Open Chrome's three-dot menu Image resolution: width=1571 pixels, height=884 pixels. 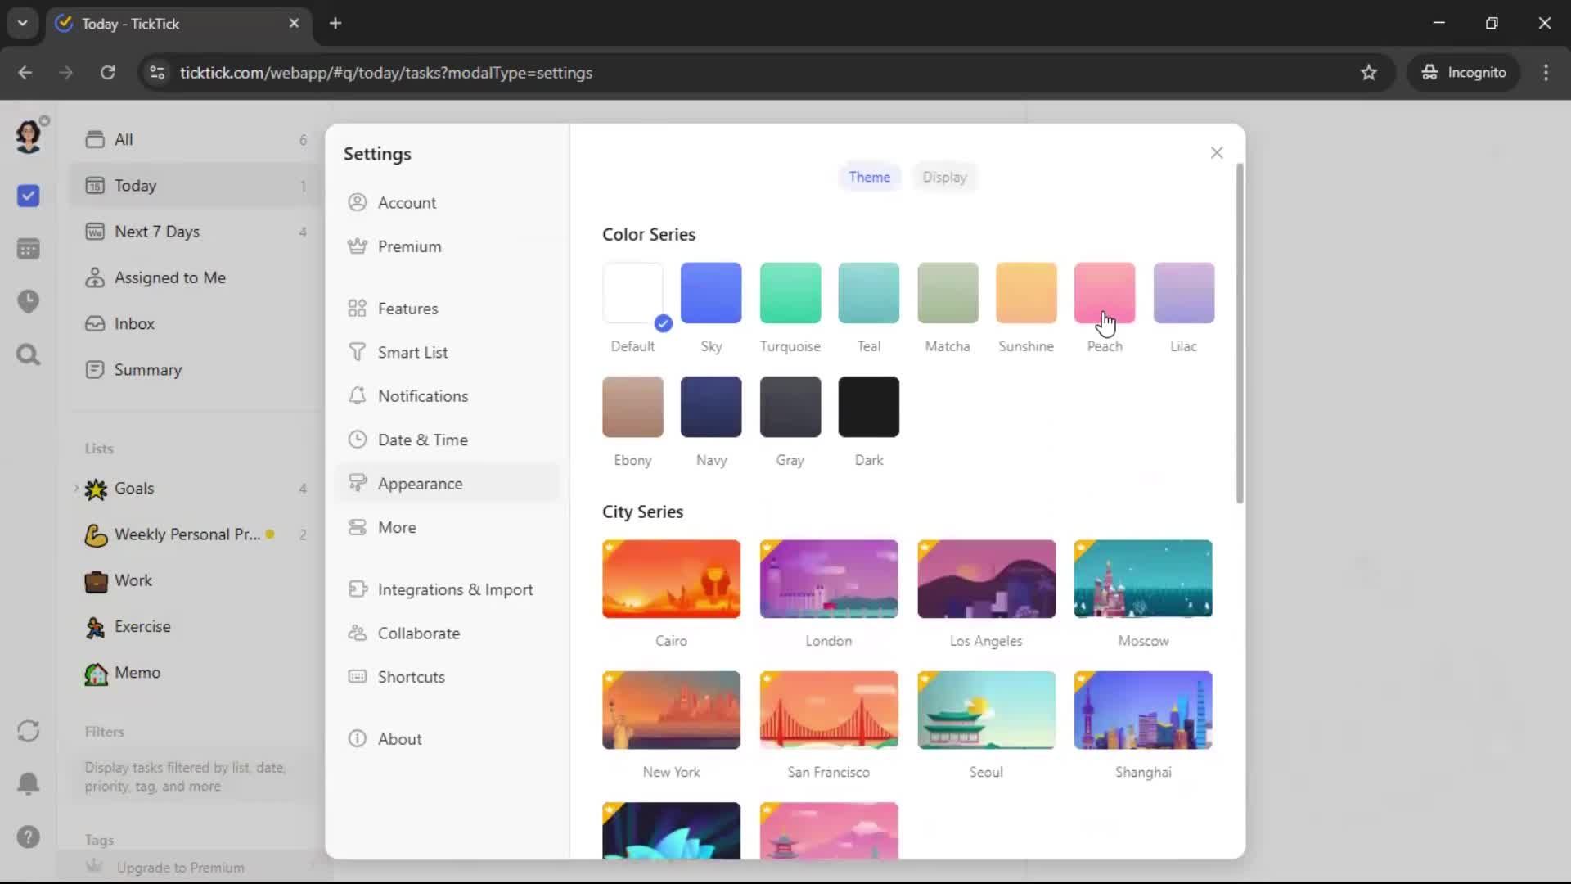pyautogui.click(x=1546, y=73)
